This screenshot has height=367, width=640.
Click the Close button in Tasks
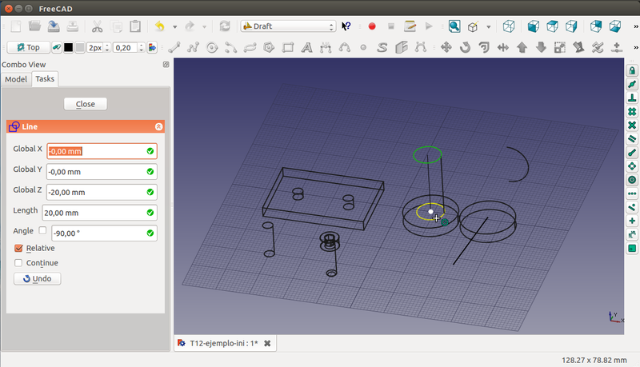(85, 104)
